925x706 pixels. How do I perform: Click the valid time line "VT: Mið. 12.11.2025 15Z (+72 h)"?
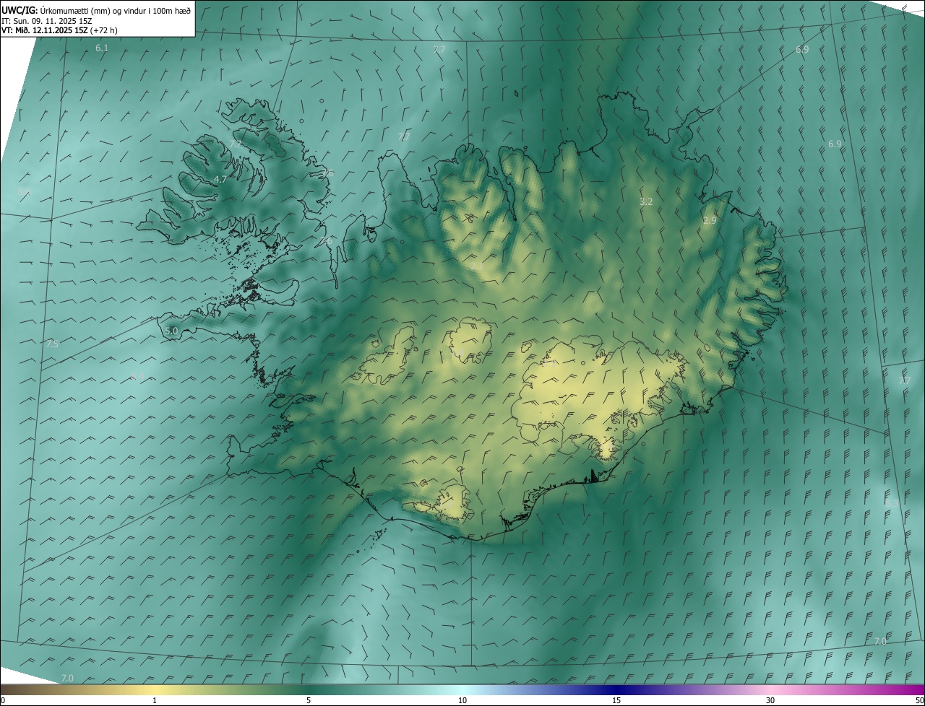click(59, 30)
